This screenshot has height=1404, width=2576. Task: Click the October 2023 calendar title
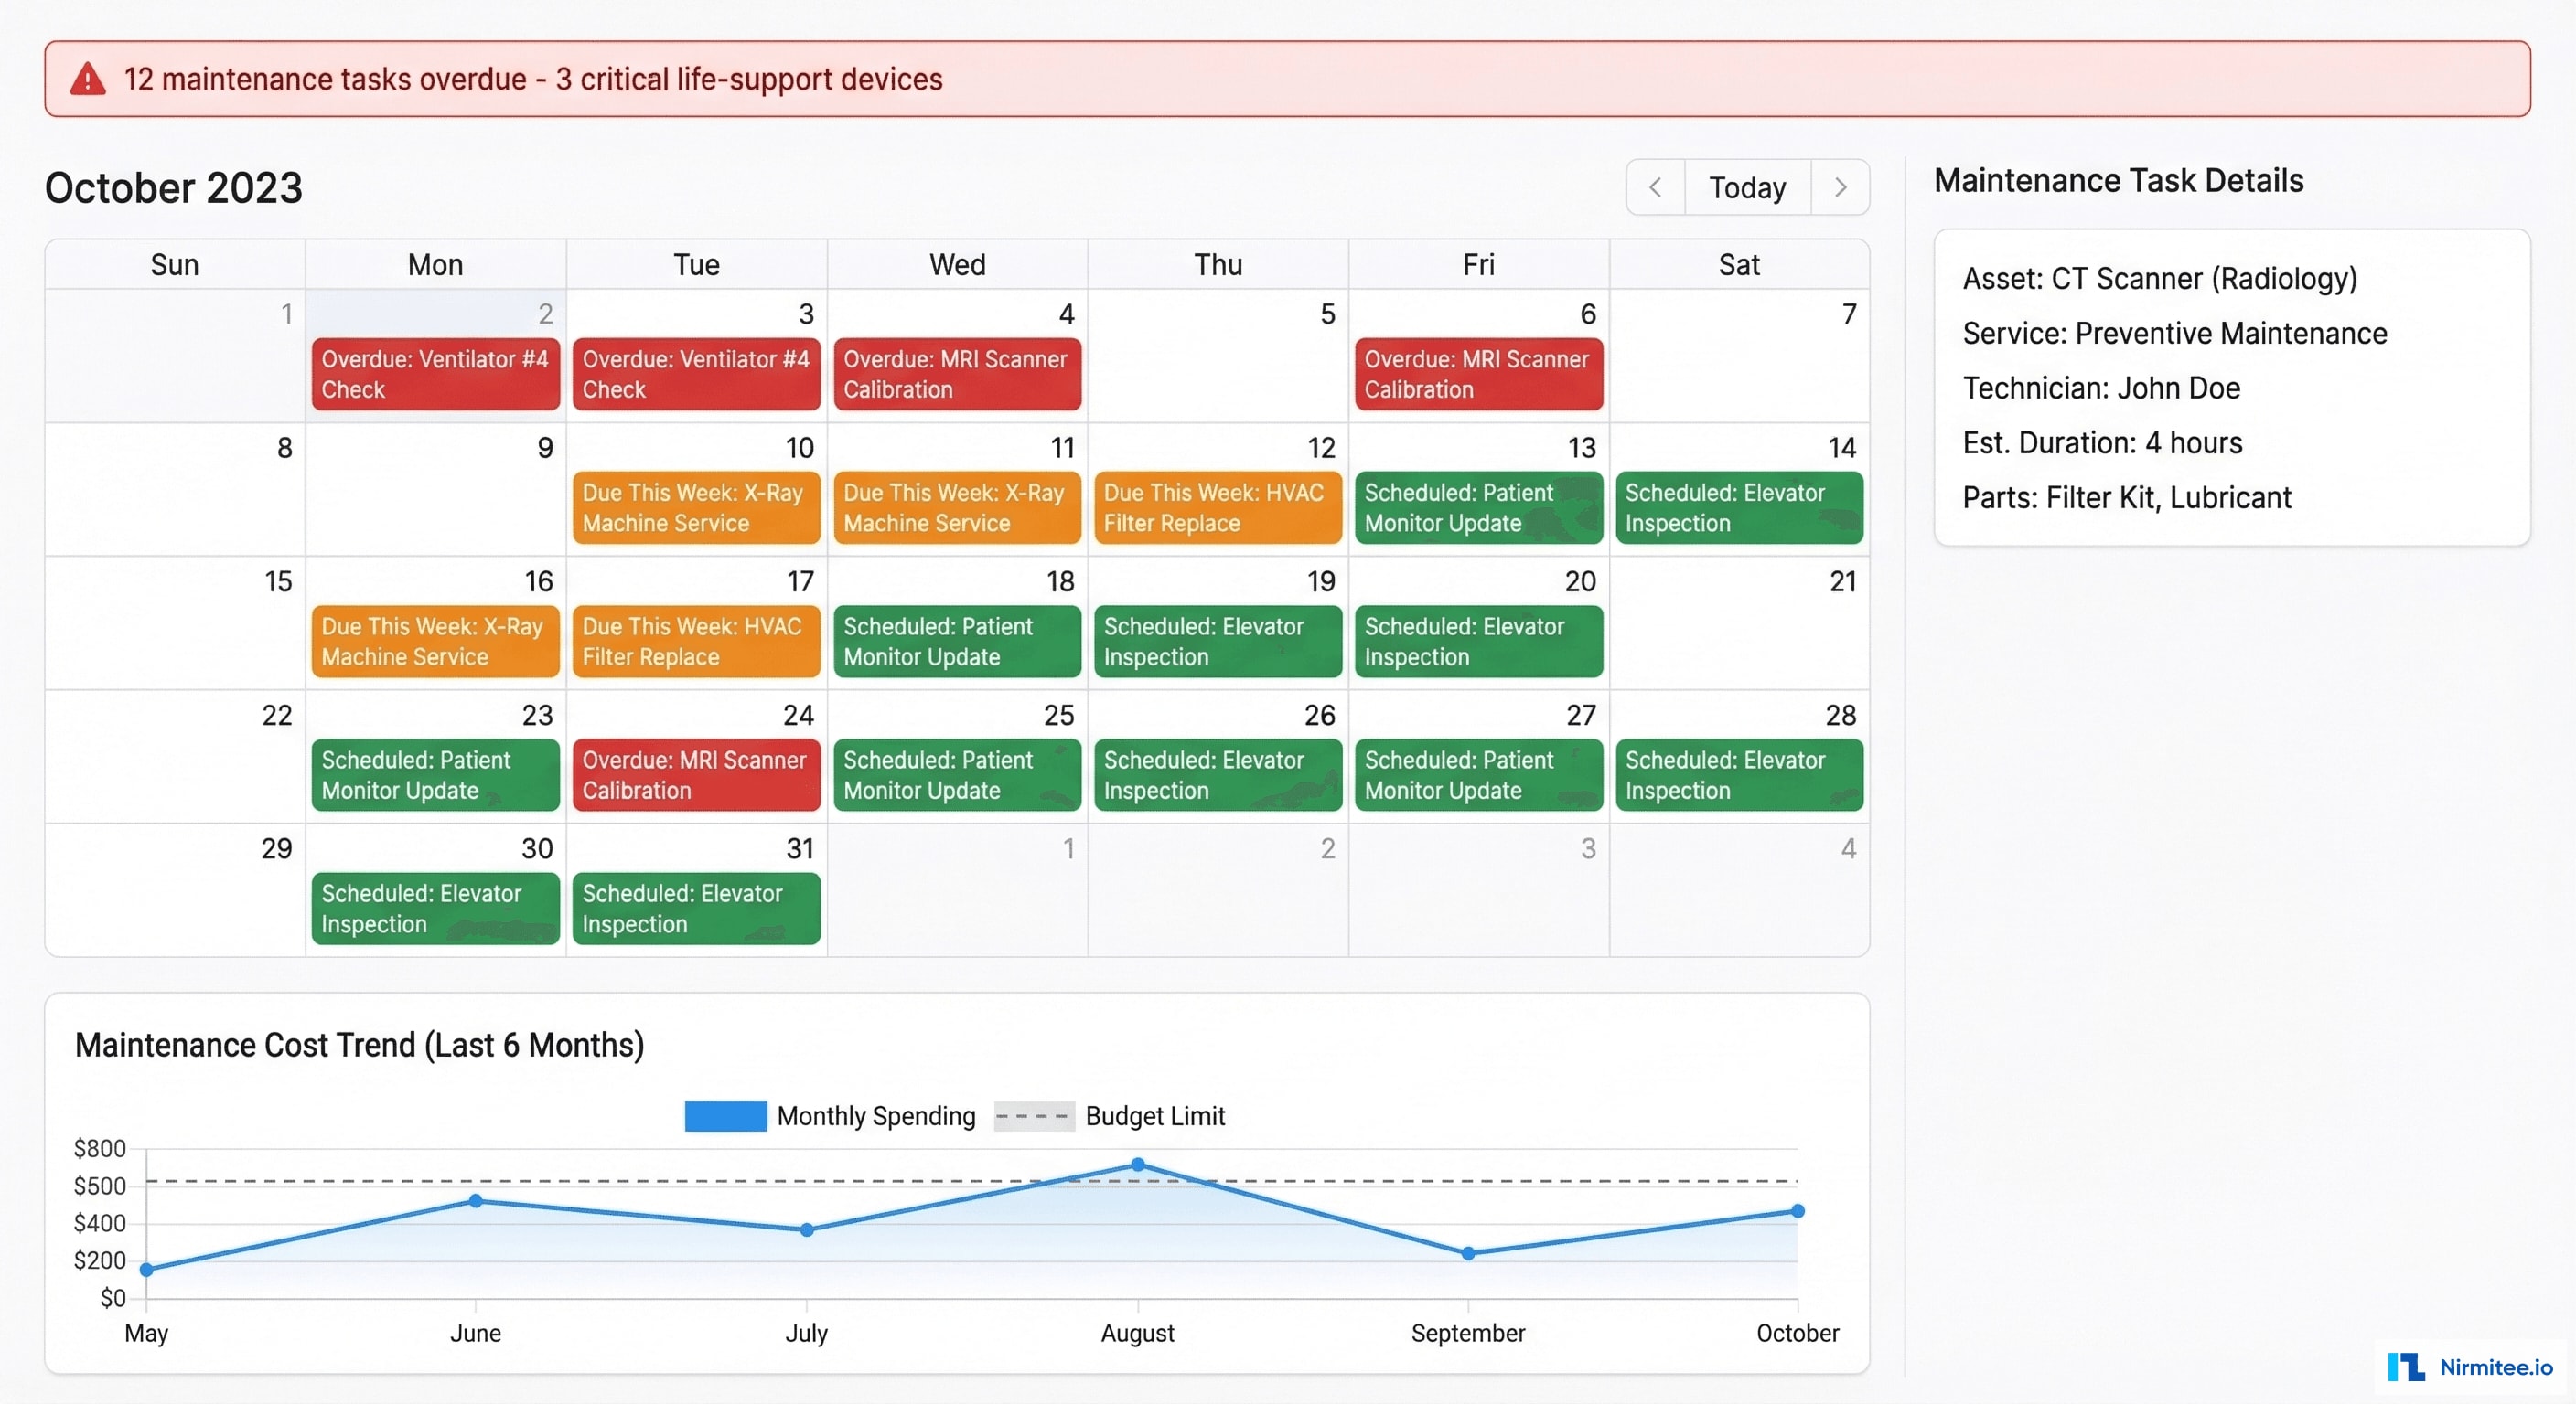pos(173,186)
